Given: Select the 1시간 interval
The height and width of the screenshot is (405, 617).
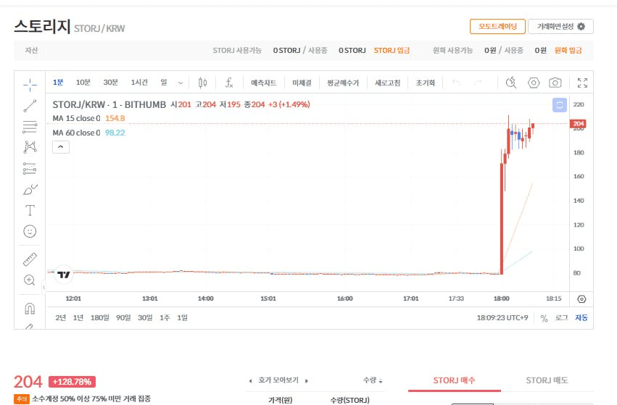Looking at the screenshot, I should click(139, 82).
